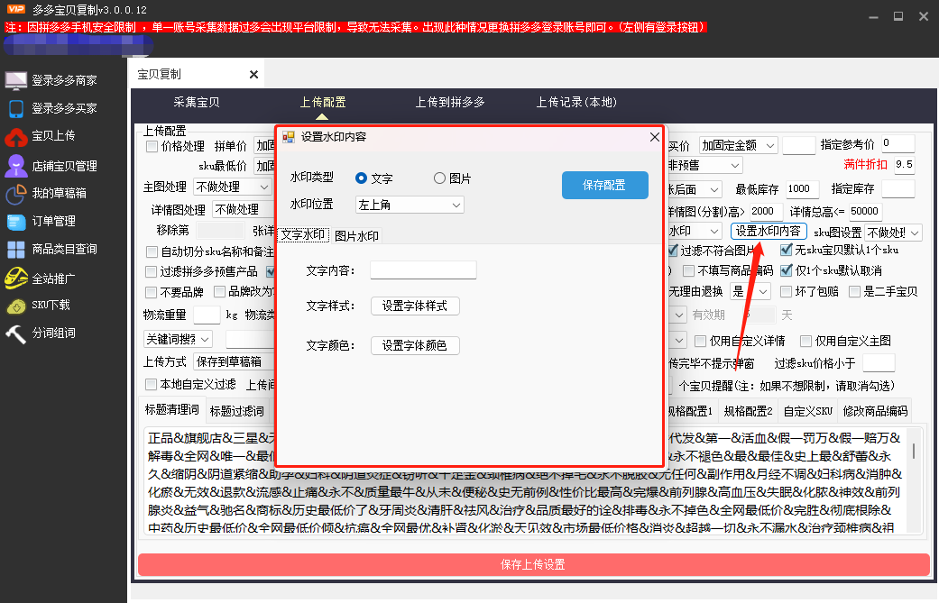Open the 订单管理 chat icon

click(16, 222)
